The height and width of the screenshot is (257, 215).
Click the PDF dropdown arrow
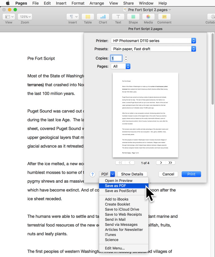coord(112,174)
